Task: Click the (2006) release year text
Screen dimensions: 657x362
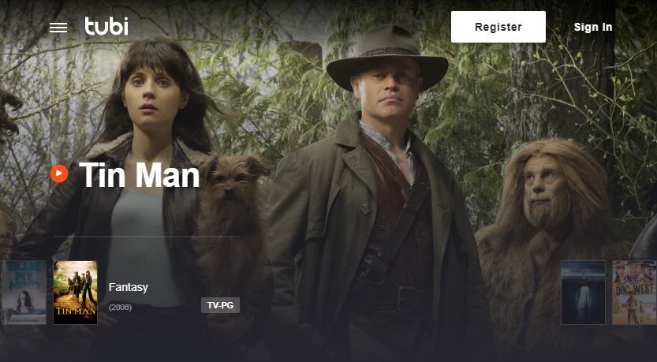Action: [120, 308]
